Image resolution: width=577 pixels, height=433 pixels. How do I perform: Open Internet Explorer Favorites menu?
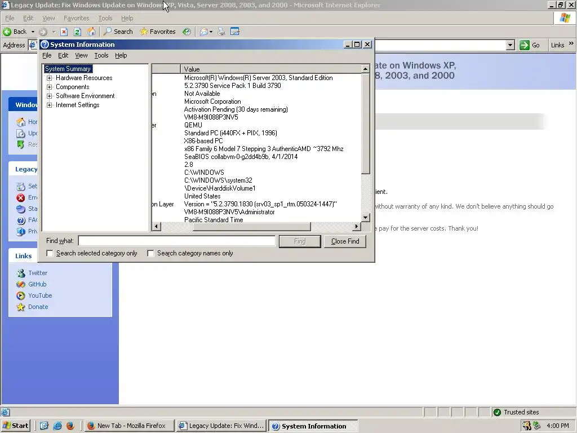76,18
